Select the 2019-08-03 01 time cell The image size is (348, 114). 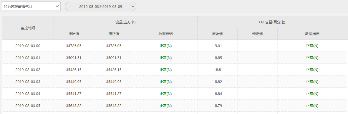point(28,58)
